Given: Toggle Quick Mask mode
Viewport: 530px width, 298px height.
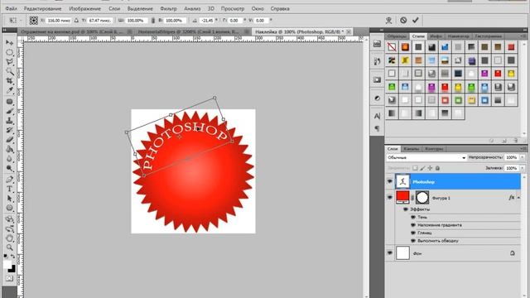Looking at the screenshot, I should click(9, 279).
